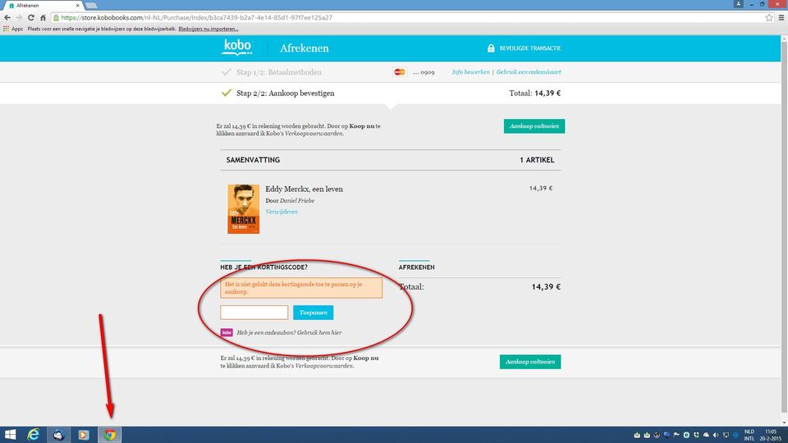Bookmark this page with the star icon

point(769,17)
